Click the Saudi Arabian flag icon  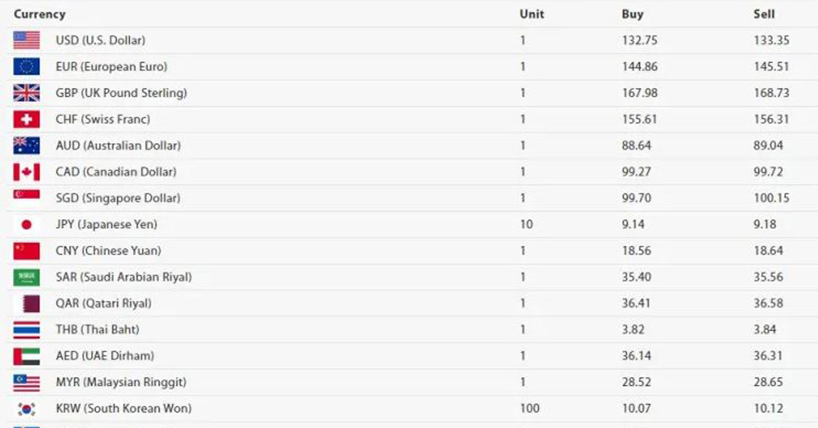coord(26,277)
